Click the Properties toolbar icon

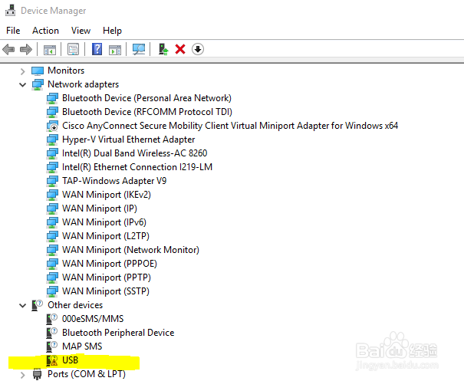(x=73, y=49)
